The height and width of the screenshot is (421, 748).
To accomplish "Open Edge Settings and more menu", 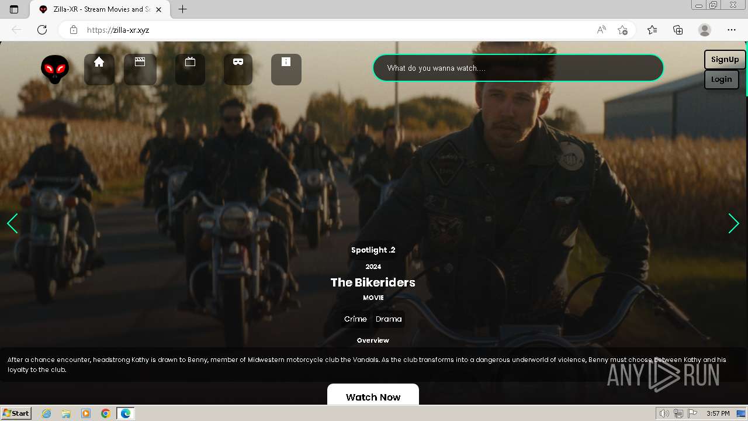I will [x=732, y=30].
